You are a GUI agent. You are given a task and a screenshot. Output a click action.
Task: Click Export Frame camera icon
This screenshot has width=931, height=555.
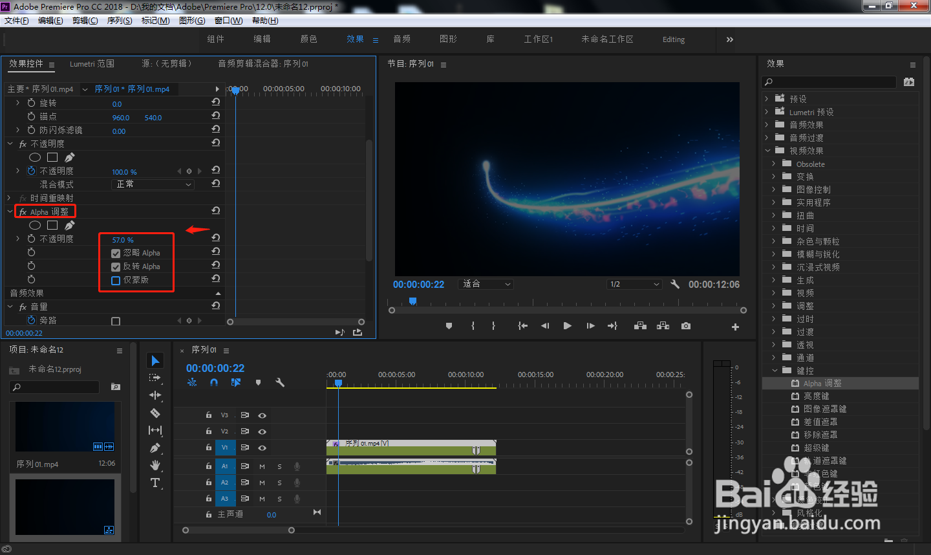[686, 326]
